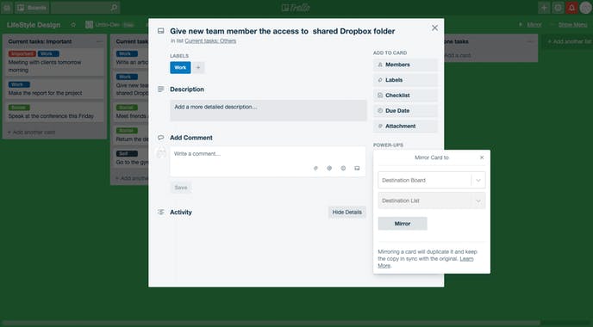The image size is (593, 327).
Task: Click the red Important label on the Meeting card
Action: (x=22, y=53)
